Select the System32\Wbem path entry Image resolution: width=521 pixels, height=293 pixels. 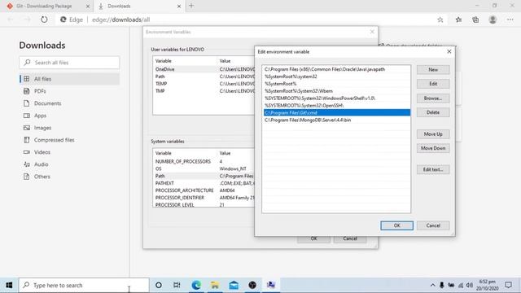[x=336, y=91]
